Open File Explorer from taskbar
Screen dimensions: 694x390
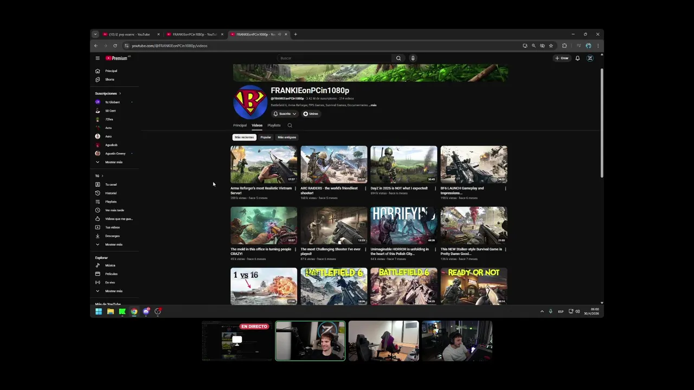click(111, 311)
